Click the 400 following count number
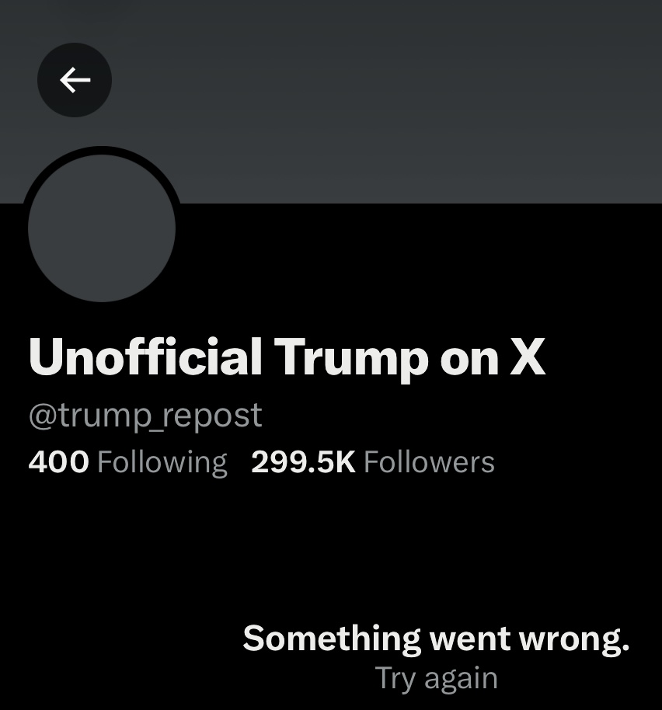This screenshot has height=710, width=662. [58, 462]
